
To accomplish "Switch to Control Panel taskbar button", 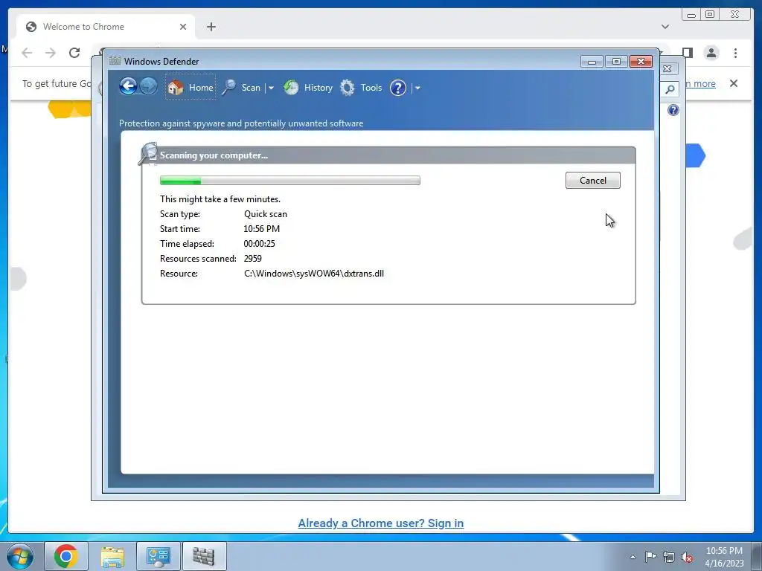I will coord(159,556).
